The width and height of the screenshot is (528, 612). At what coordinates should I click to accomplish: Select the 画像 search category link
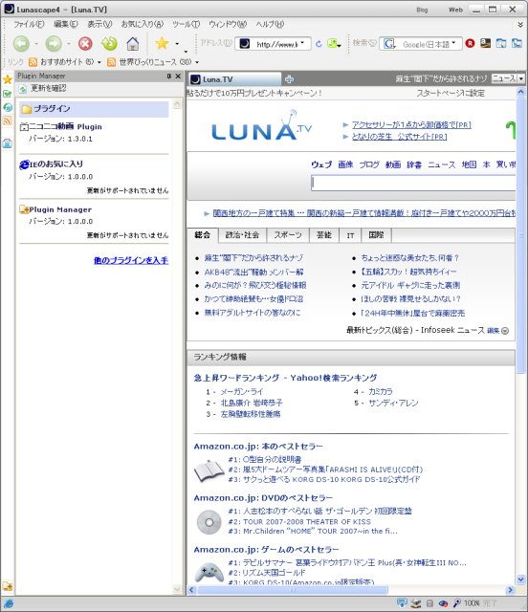345,164
